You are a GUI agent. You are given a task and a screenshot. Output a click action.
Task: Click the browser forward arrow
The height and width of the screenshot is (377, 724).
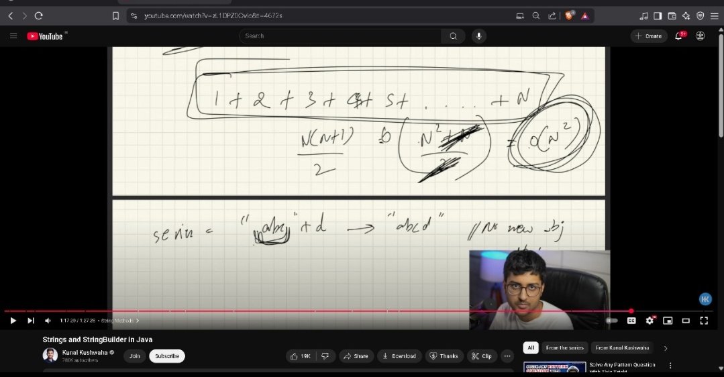click(24, 15)
